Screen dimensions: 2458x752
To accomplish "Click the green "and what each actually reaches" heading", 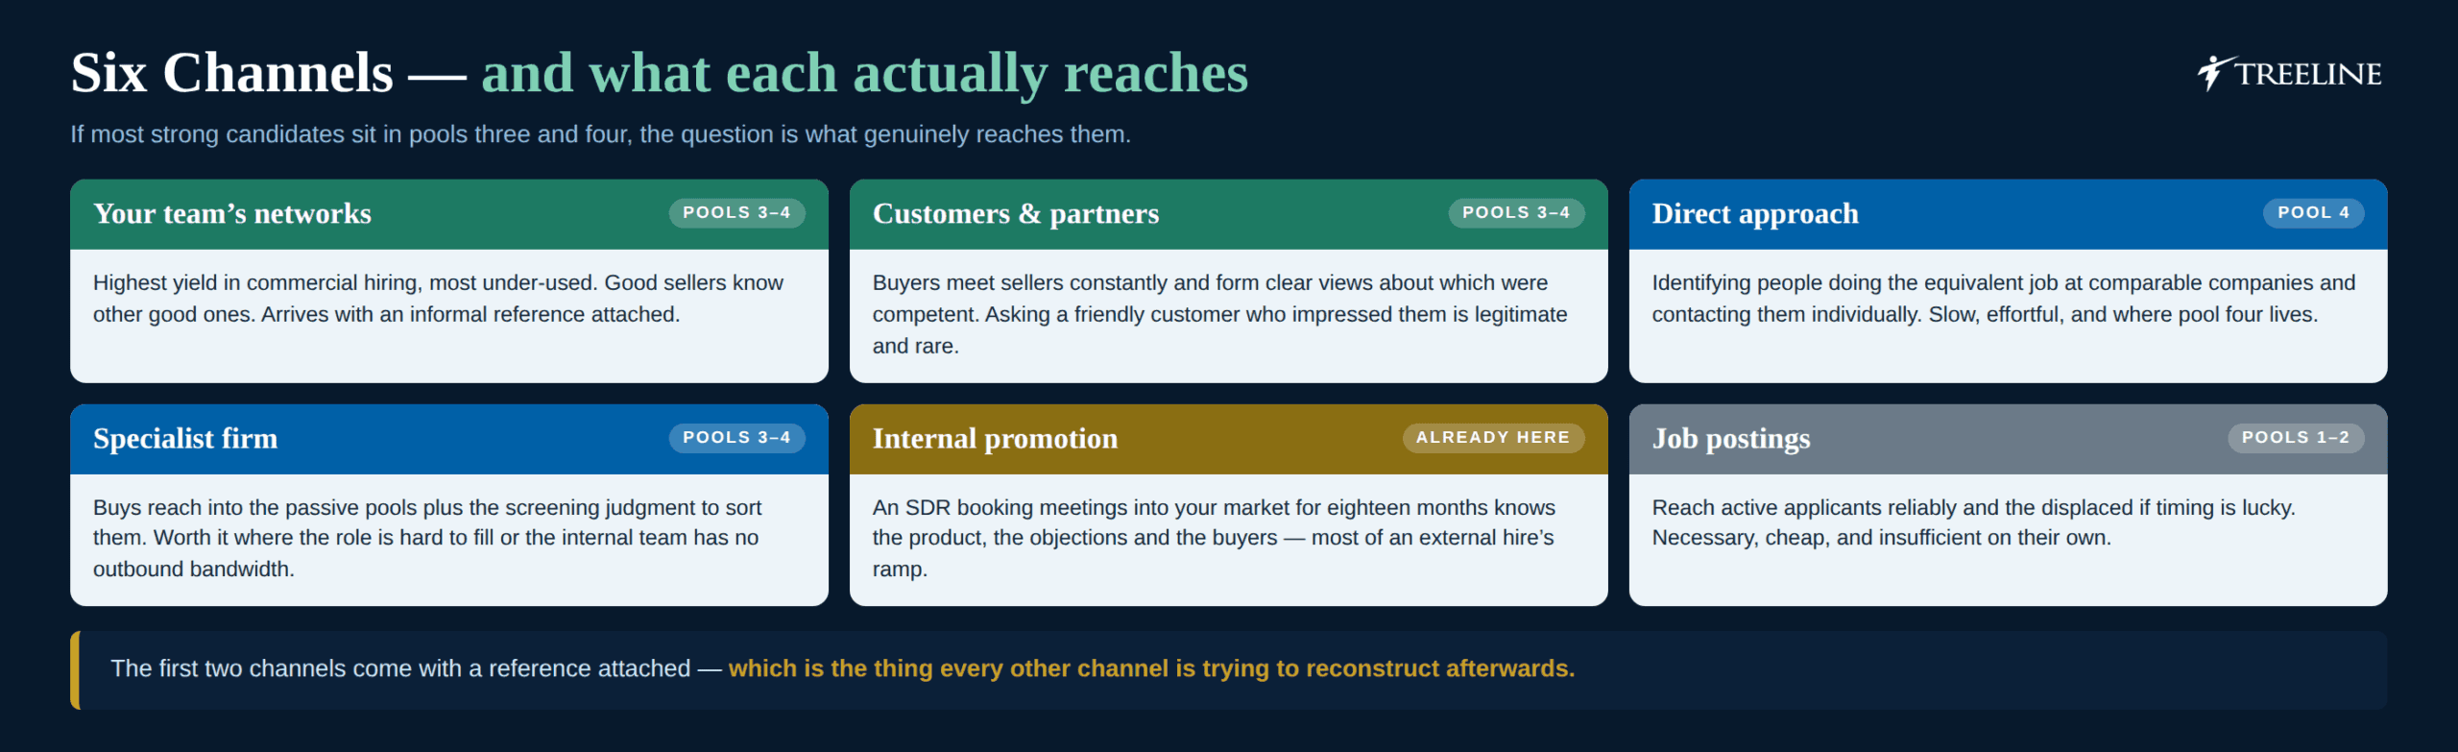I will pyautogui.click(x=864, y=74).
